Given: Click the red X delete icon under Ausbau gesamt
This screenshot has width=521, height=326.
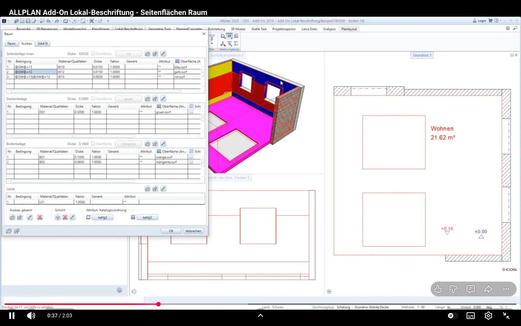Looking at the screenshot, I should (x=40, y=217).
